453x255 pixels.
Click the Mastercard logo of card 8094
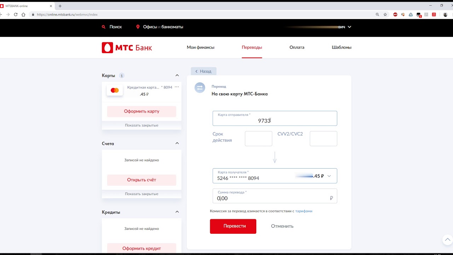[x=115, y=90]
